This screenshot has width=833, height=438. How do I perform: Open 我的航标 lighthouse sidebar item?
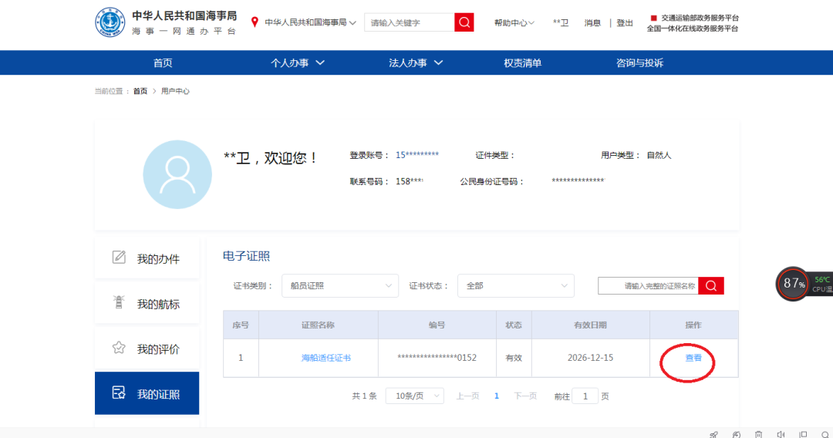point(147,304)
